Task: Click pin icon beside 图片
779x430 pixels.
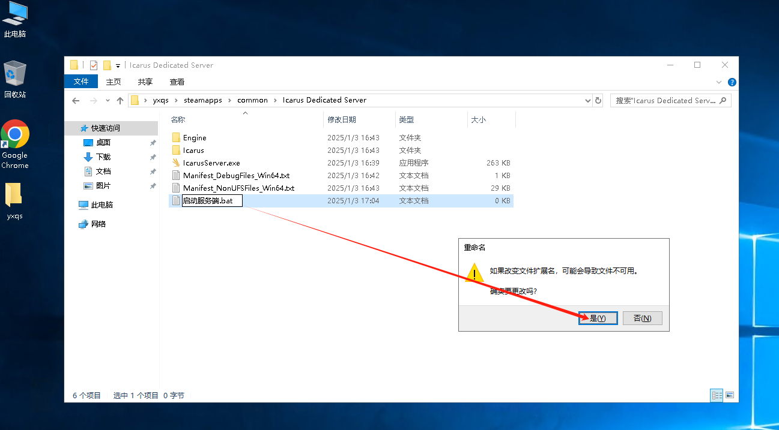Action: coord(153,186)
